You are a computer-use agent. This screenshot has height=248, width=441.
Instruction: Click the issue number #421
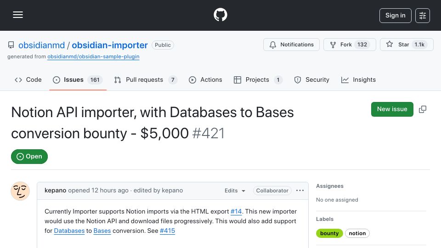[x=209, y=133]
